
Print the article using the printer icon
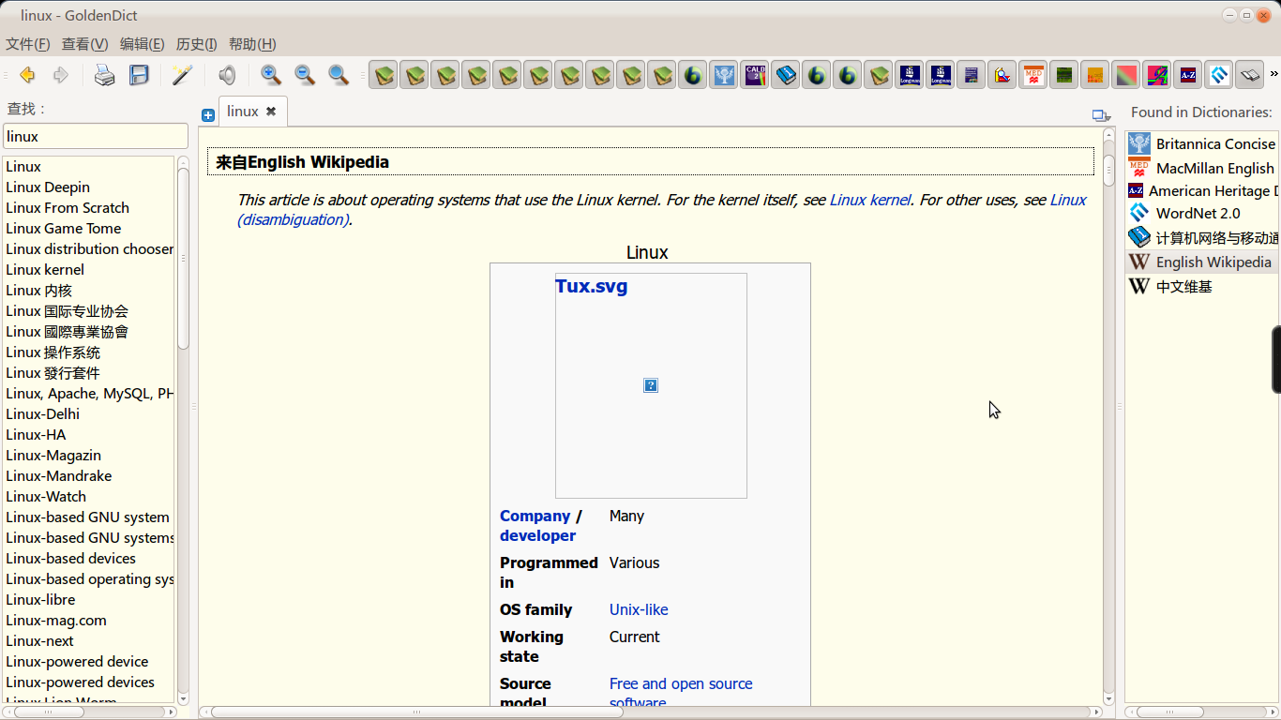(105, 75)
